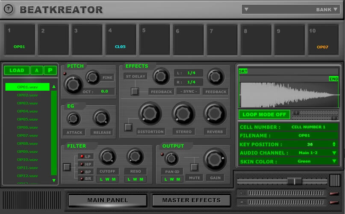Click the END marker on waveform
The image size is (345, 214).
click(x=333, y=79)
